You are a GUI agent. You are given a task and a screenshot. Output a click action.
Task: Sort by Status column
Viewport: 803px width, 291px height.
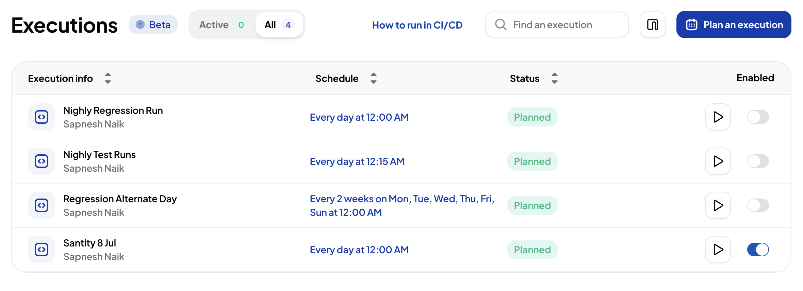pos(554,78)
